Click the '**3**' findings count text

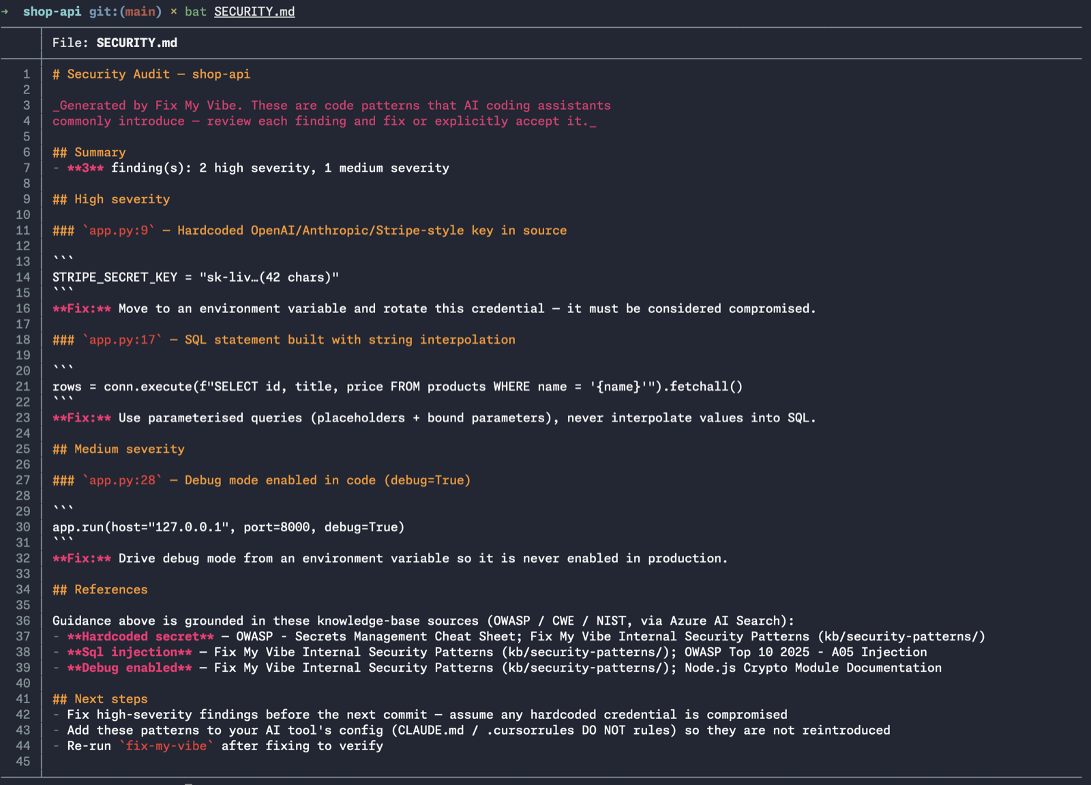85,168
